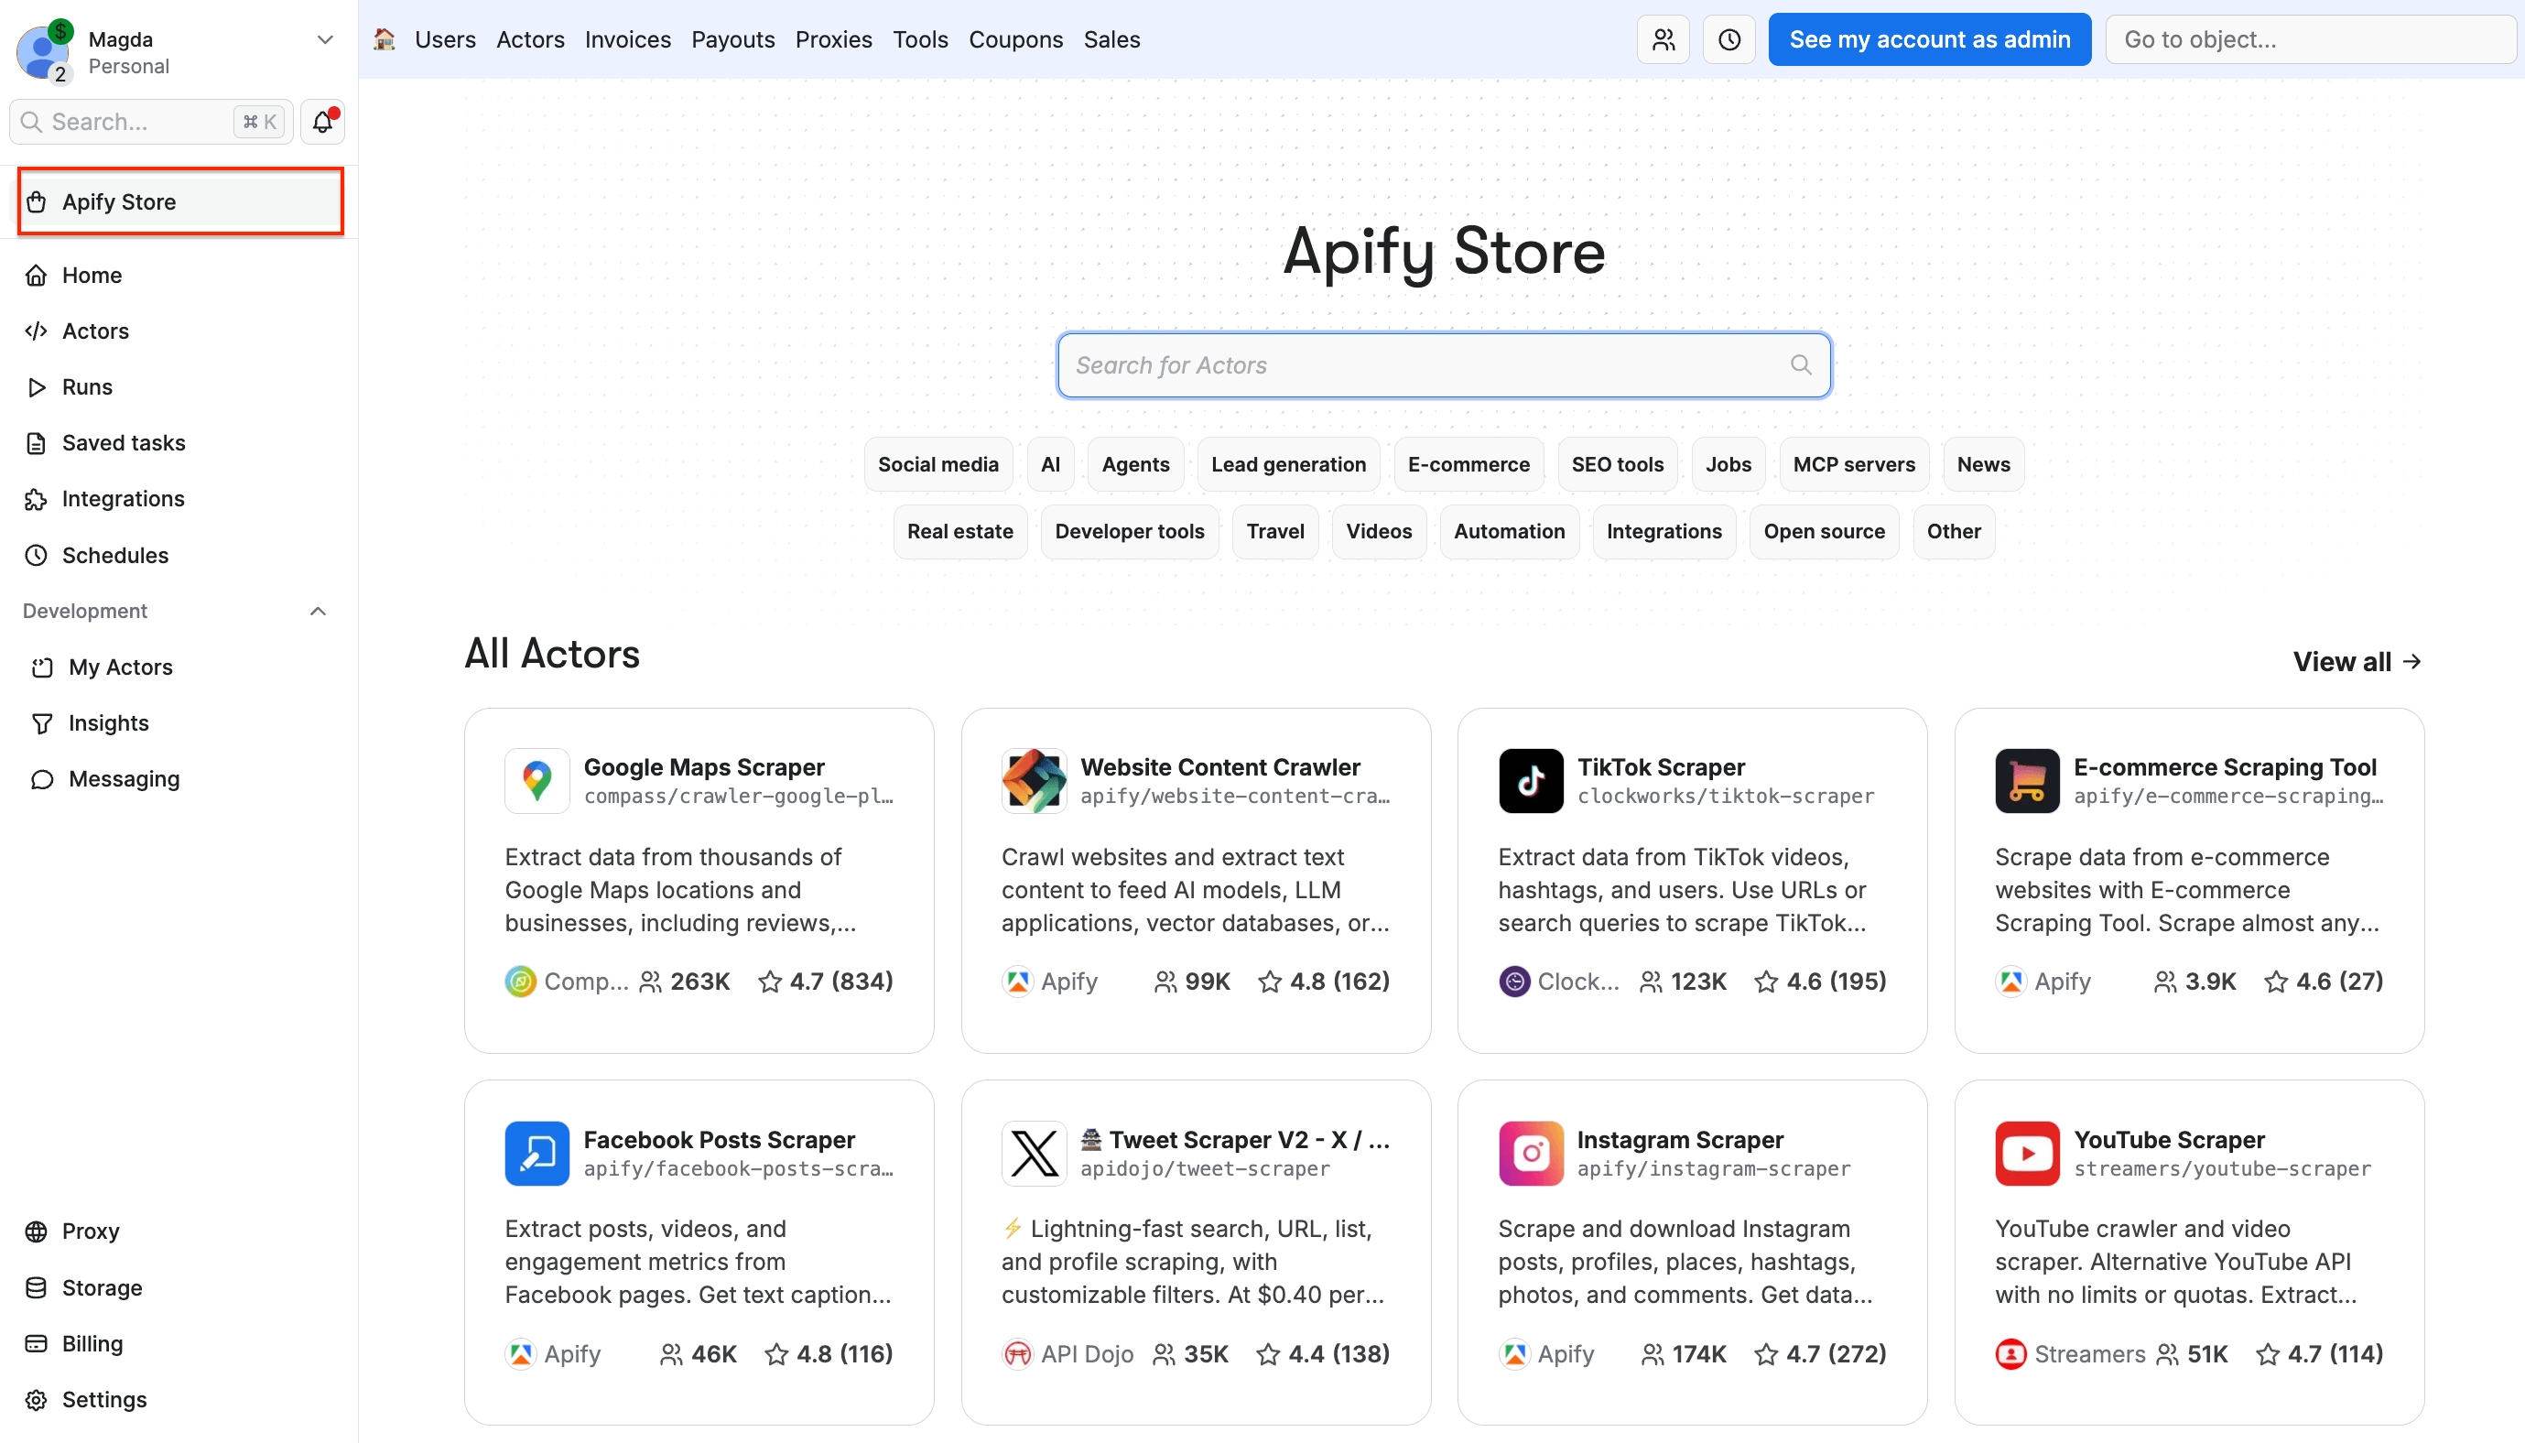Select the My Actors icon in Development
2525x1443 pixels.
(43, 667)
